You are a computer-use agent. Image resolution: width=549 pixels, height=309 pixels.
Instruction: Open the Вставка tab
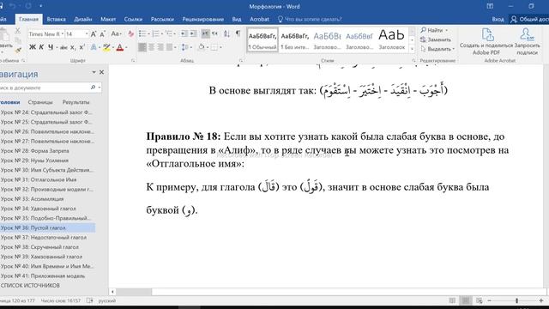[x=56, y=19]
